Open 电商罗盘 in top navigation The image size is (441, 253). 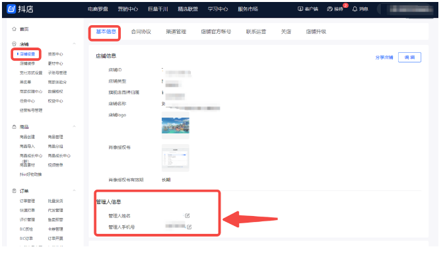[x=98, y=9]
